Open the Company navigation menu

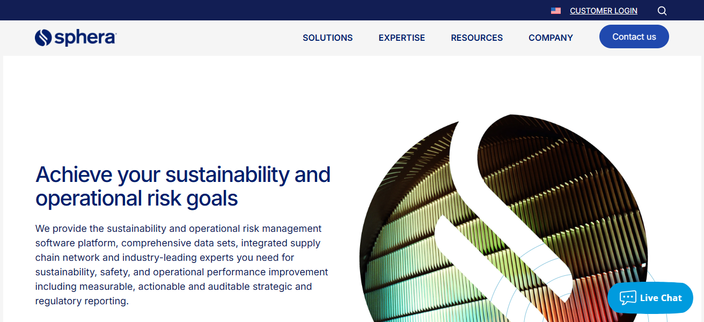551,38
